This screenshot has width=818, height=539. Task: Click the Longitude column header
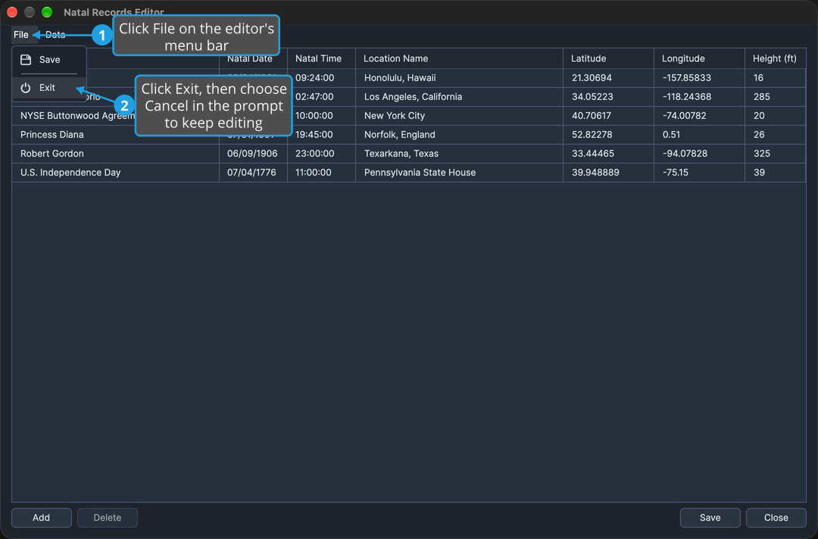[x=699, y=58]
